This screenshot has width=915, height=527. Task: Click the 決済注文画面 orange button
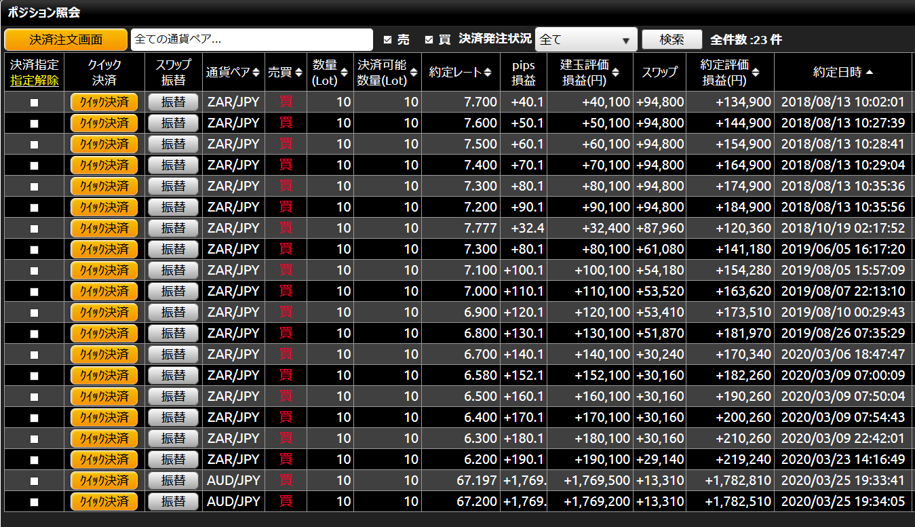pyautogui.click(x=66, y=39)
